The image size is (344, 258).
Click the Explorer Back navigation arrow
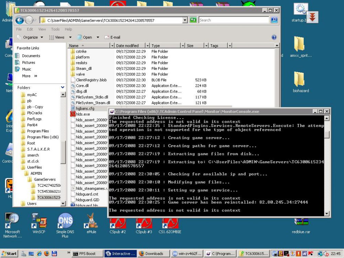(20, 20)
